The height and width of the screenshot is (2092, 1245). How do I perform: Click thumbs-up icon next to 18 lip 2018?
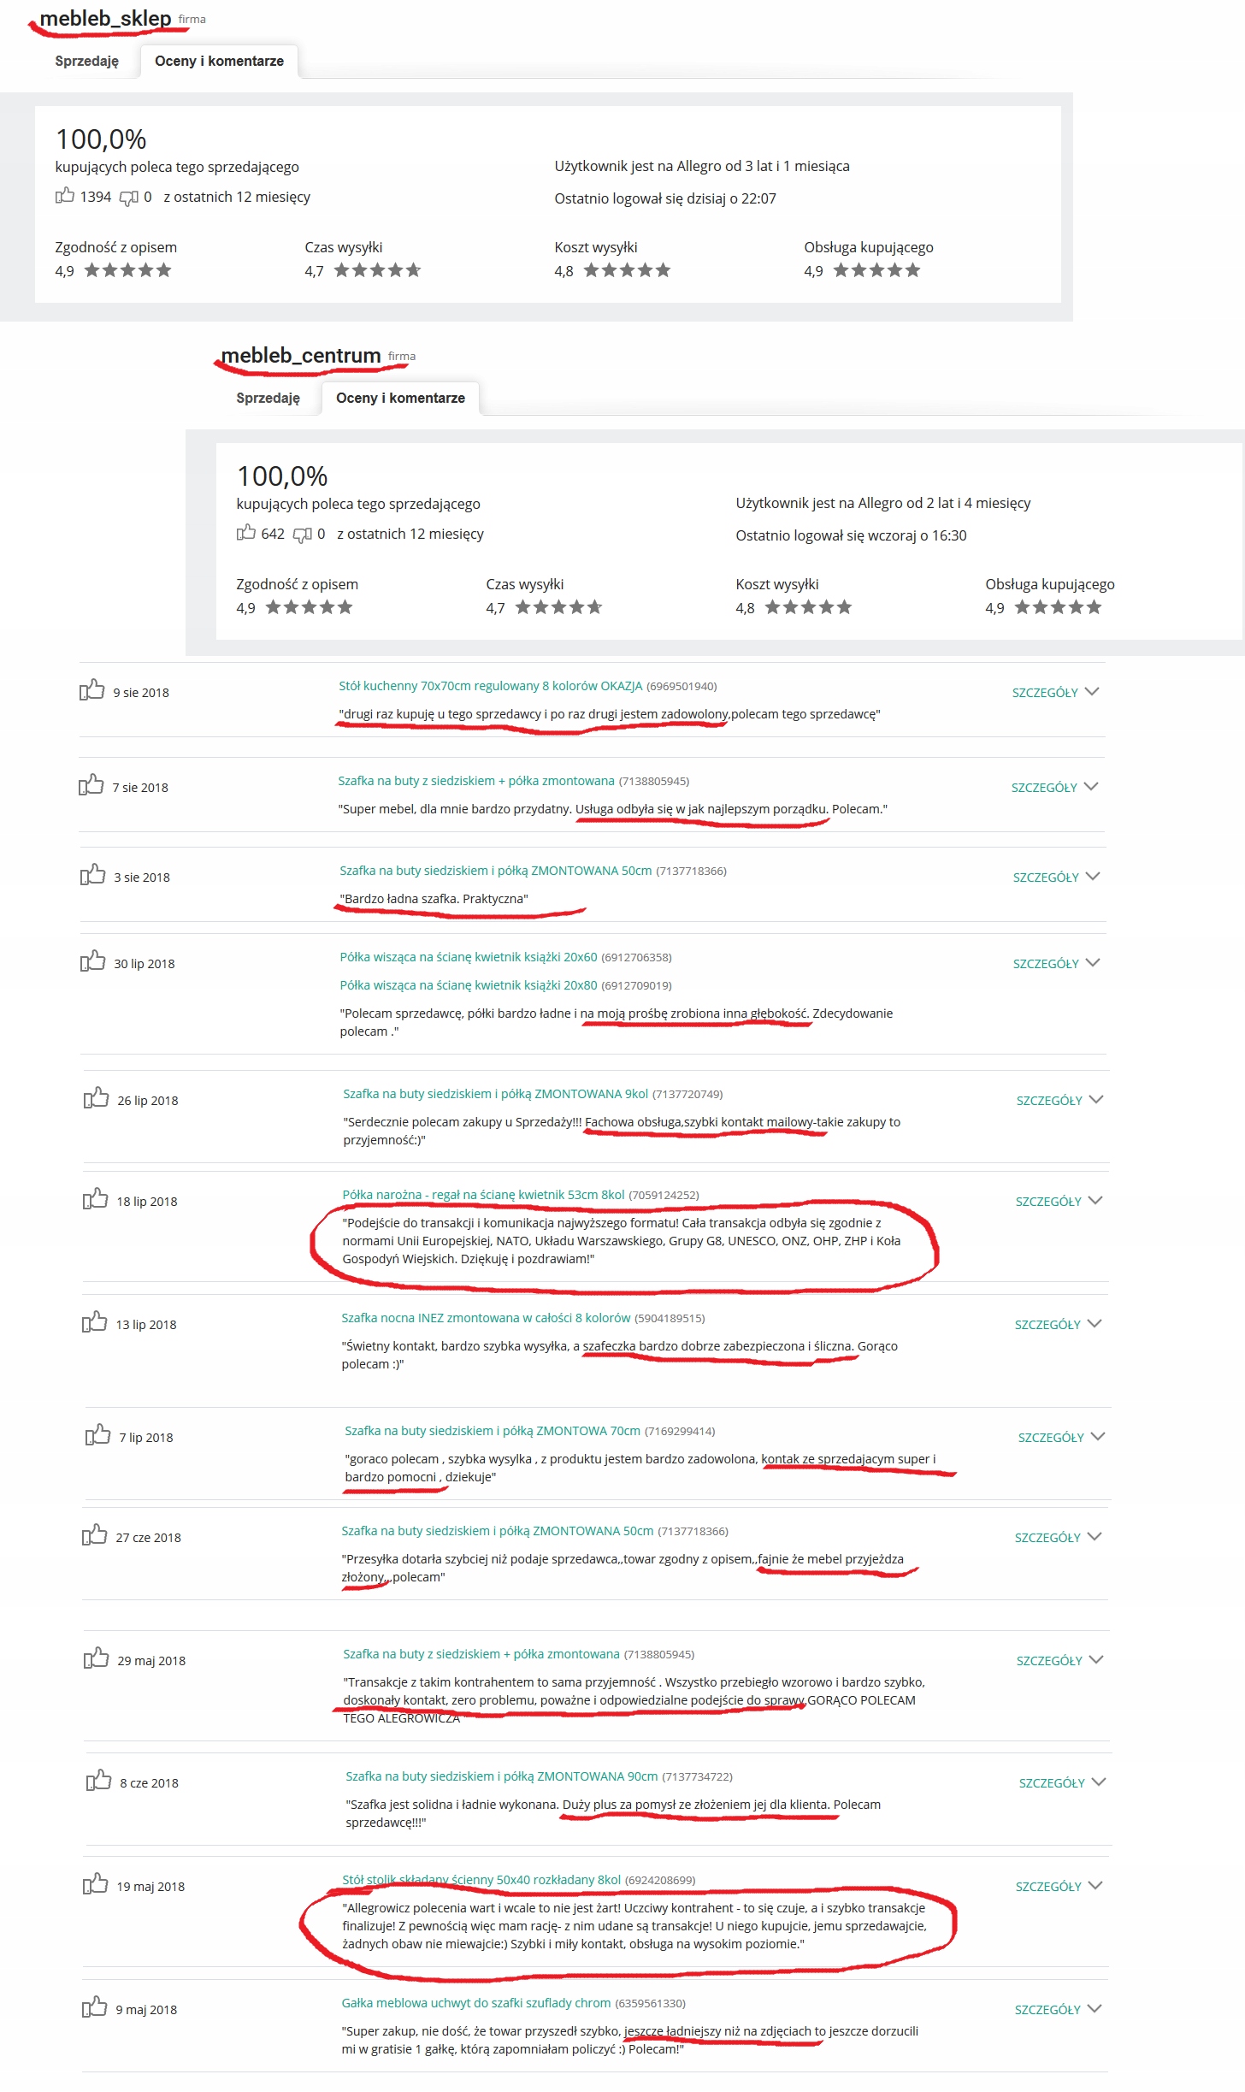point(95,1199)
